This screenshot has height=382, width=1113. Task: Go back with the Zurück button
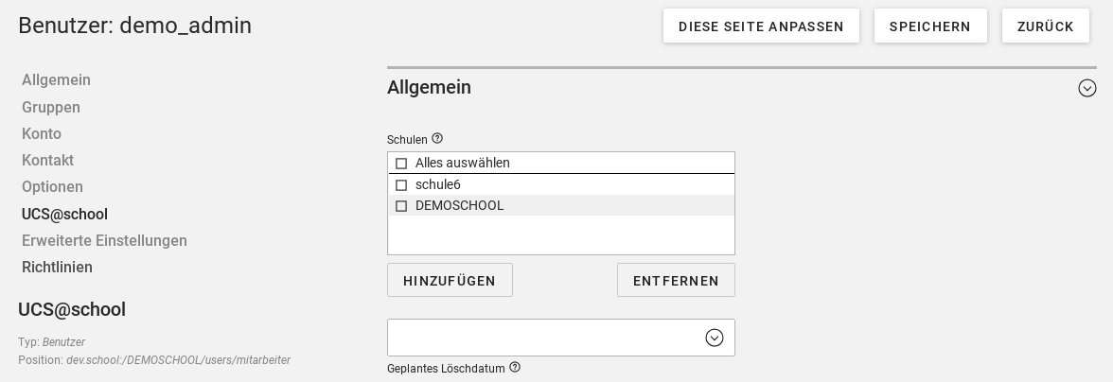(1045, 26)
